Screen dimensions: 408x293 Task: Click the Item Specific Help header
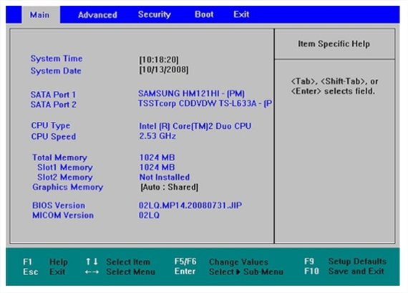coord(334,44)
